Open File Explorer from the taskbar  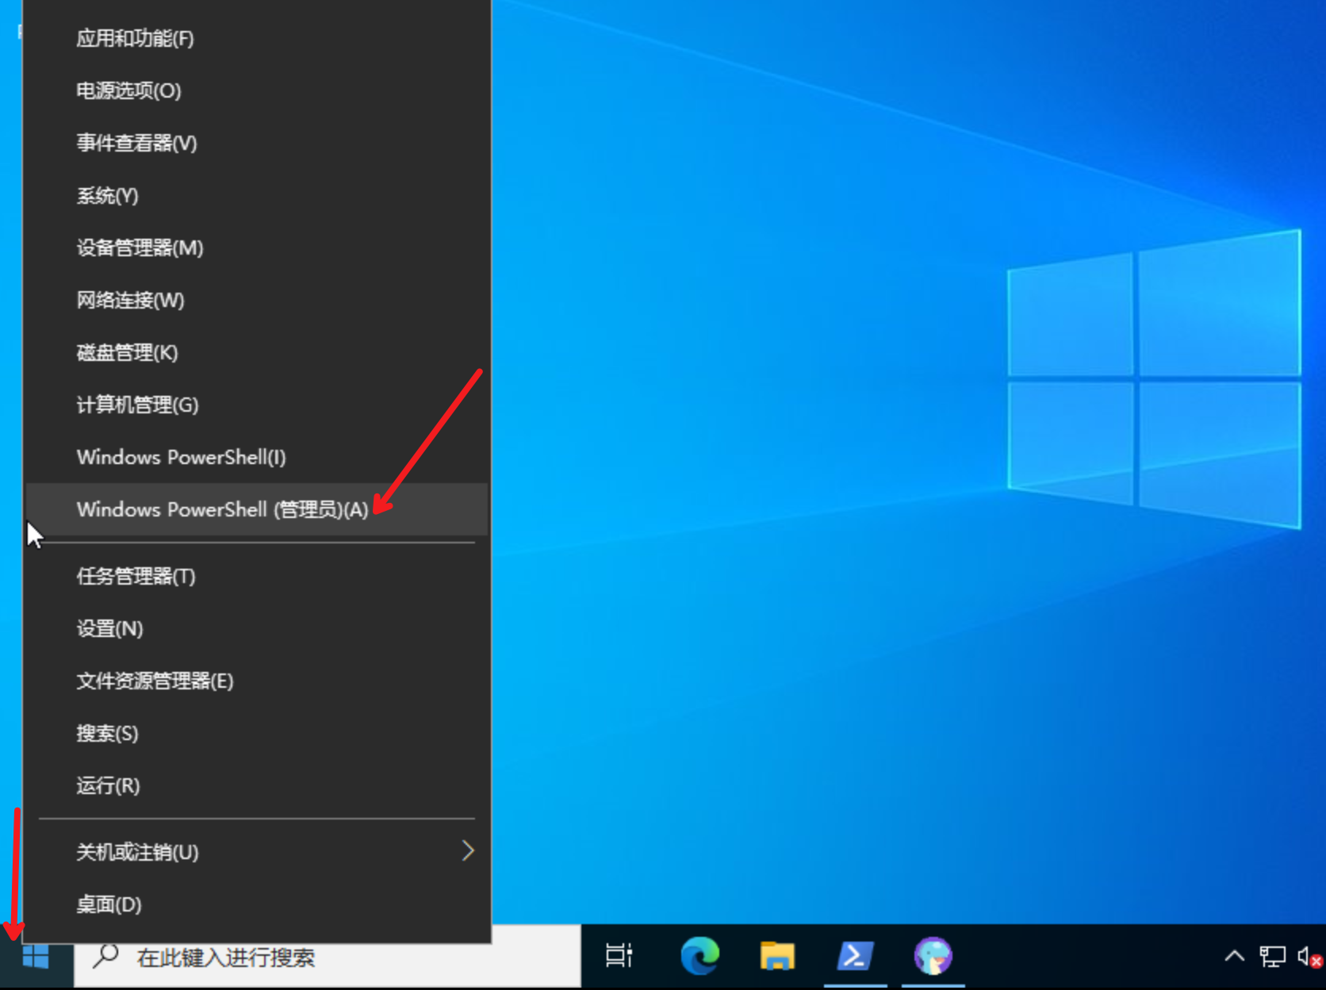tap(776, 956)
